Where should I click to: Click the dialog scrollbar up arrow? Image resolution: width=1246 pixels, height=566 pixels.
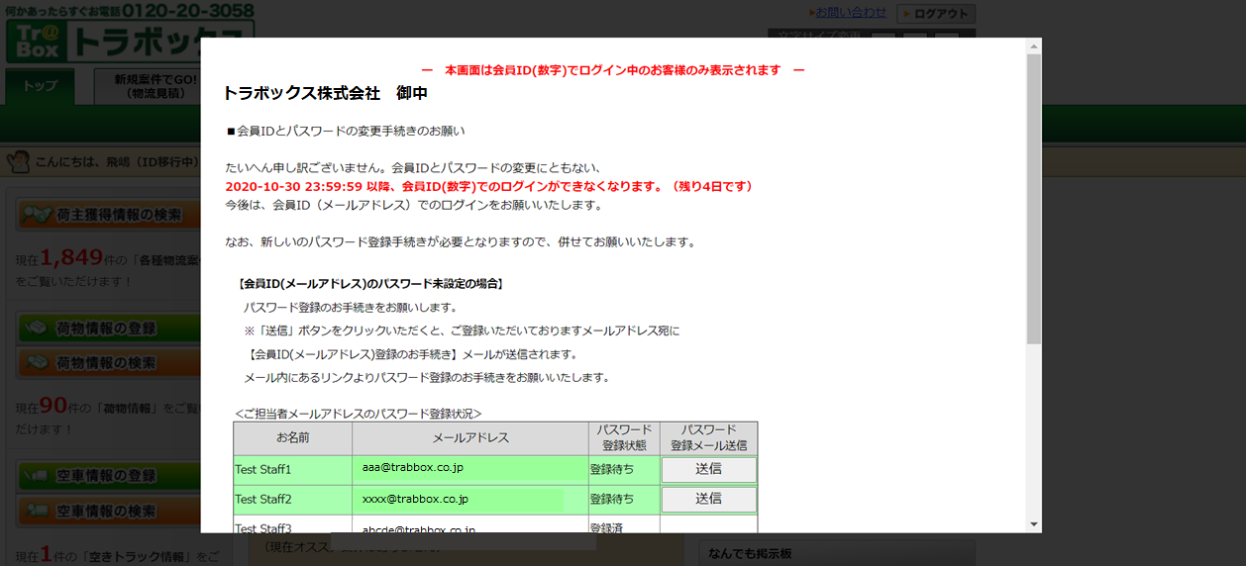(x=1034, y=47)
